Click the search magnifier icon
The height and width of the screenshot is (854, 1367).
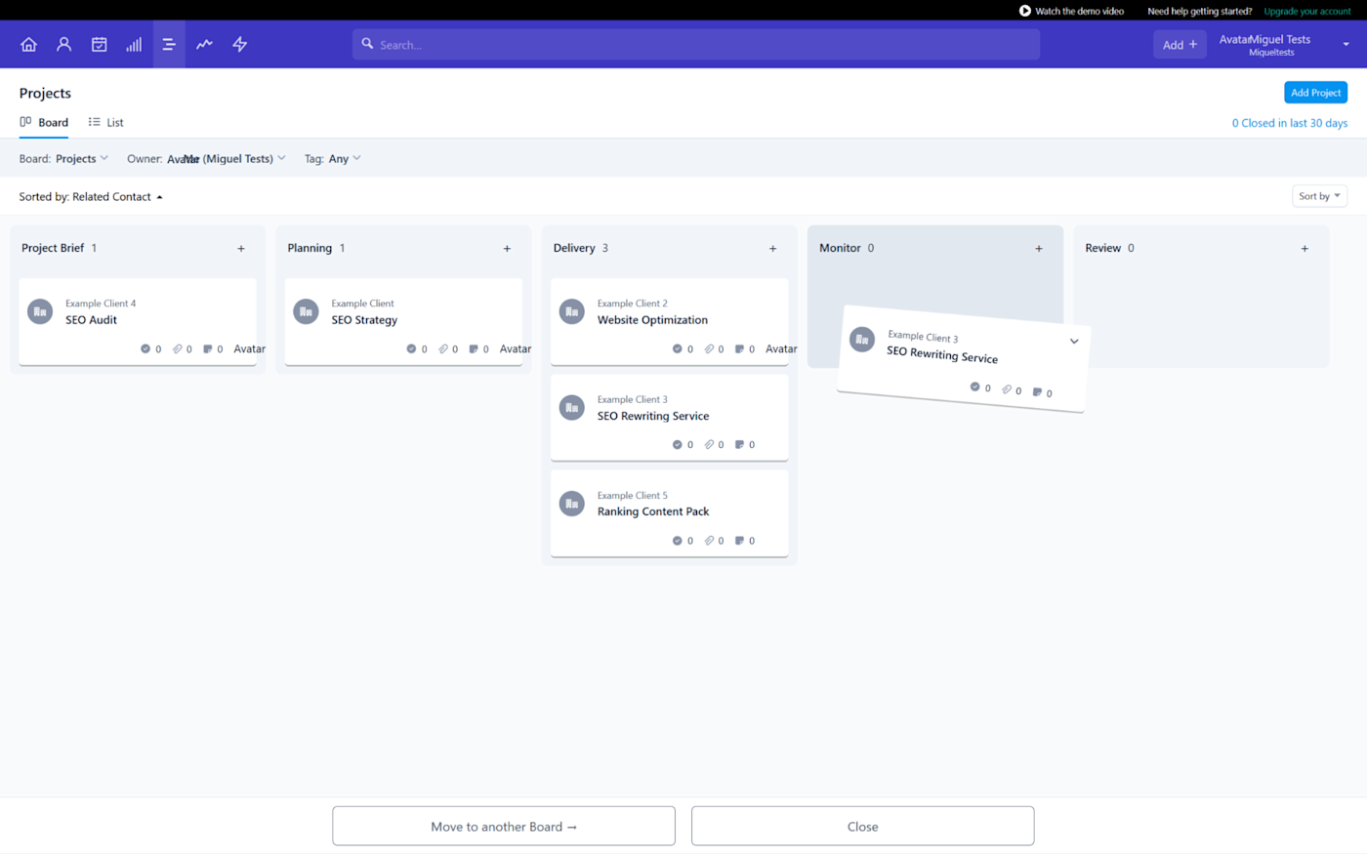tap(367, 44)
